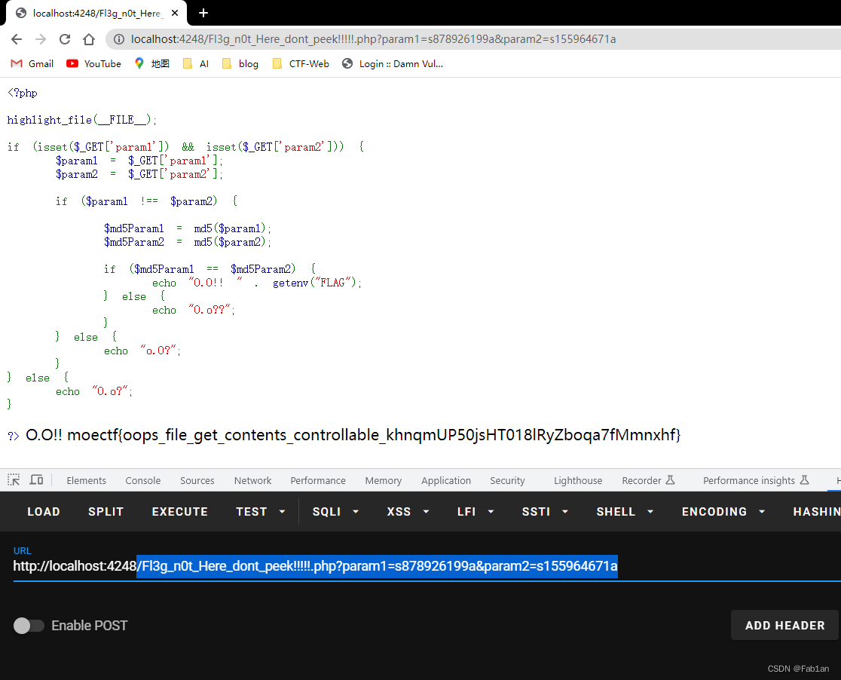Toggle the device toolbar icon
This screenshot has width=841, height=680.
[x=36, y=479]
